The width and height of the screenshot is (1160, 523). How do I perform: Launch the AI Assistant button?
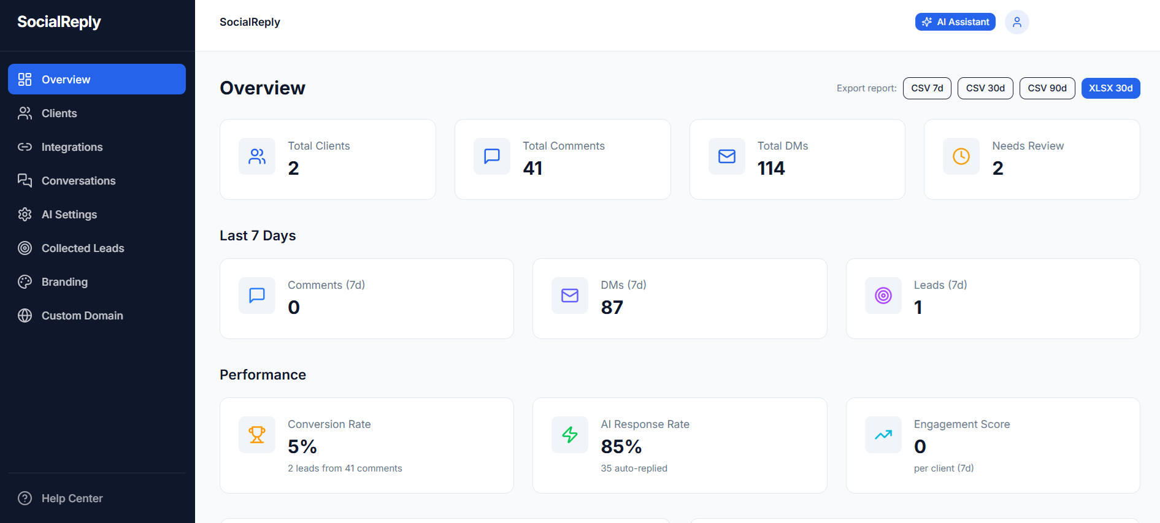tap(955, 22)
